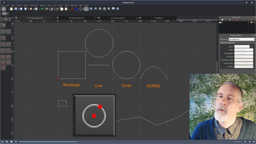Stop video playback
This screenshot has width=256, height=144.
point(11,142)
